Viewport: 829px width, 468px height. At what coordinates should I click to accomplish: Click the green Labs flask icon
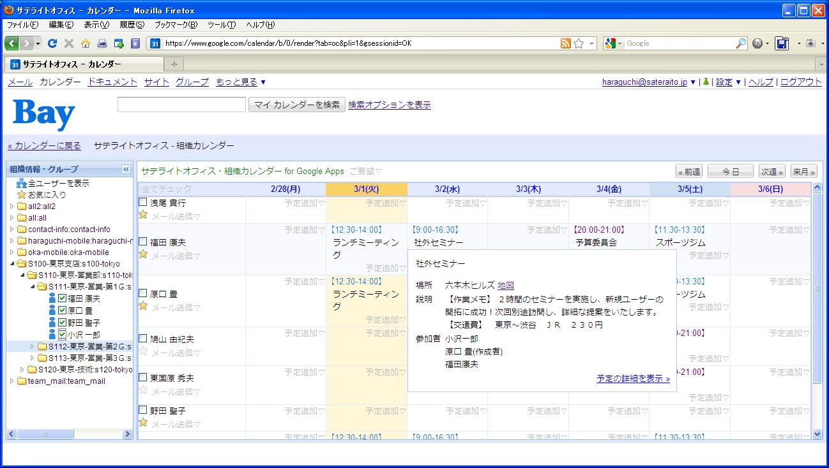(x=705, y=82)
